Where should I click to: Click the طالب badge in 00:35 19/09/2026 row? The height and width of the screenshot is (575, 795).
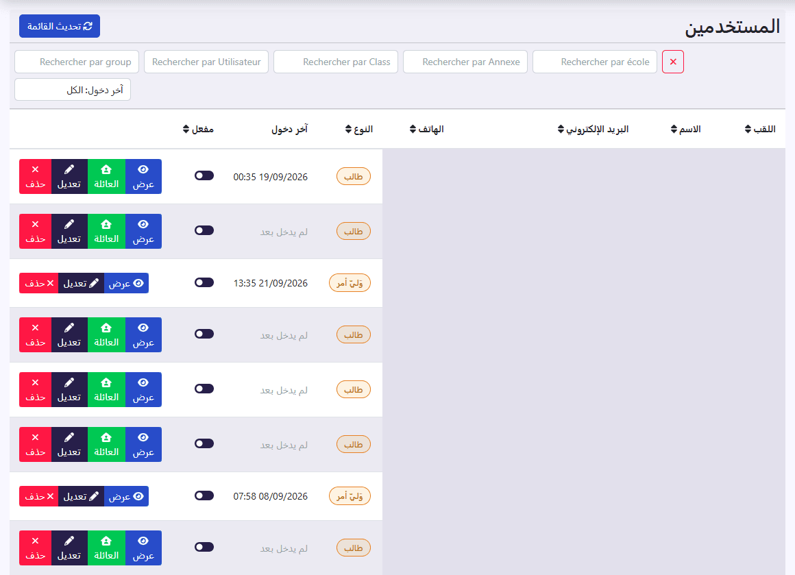354,176
